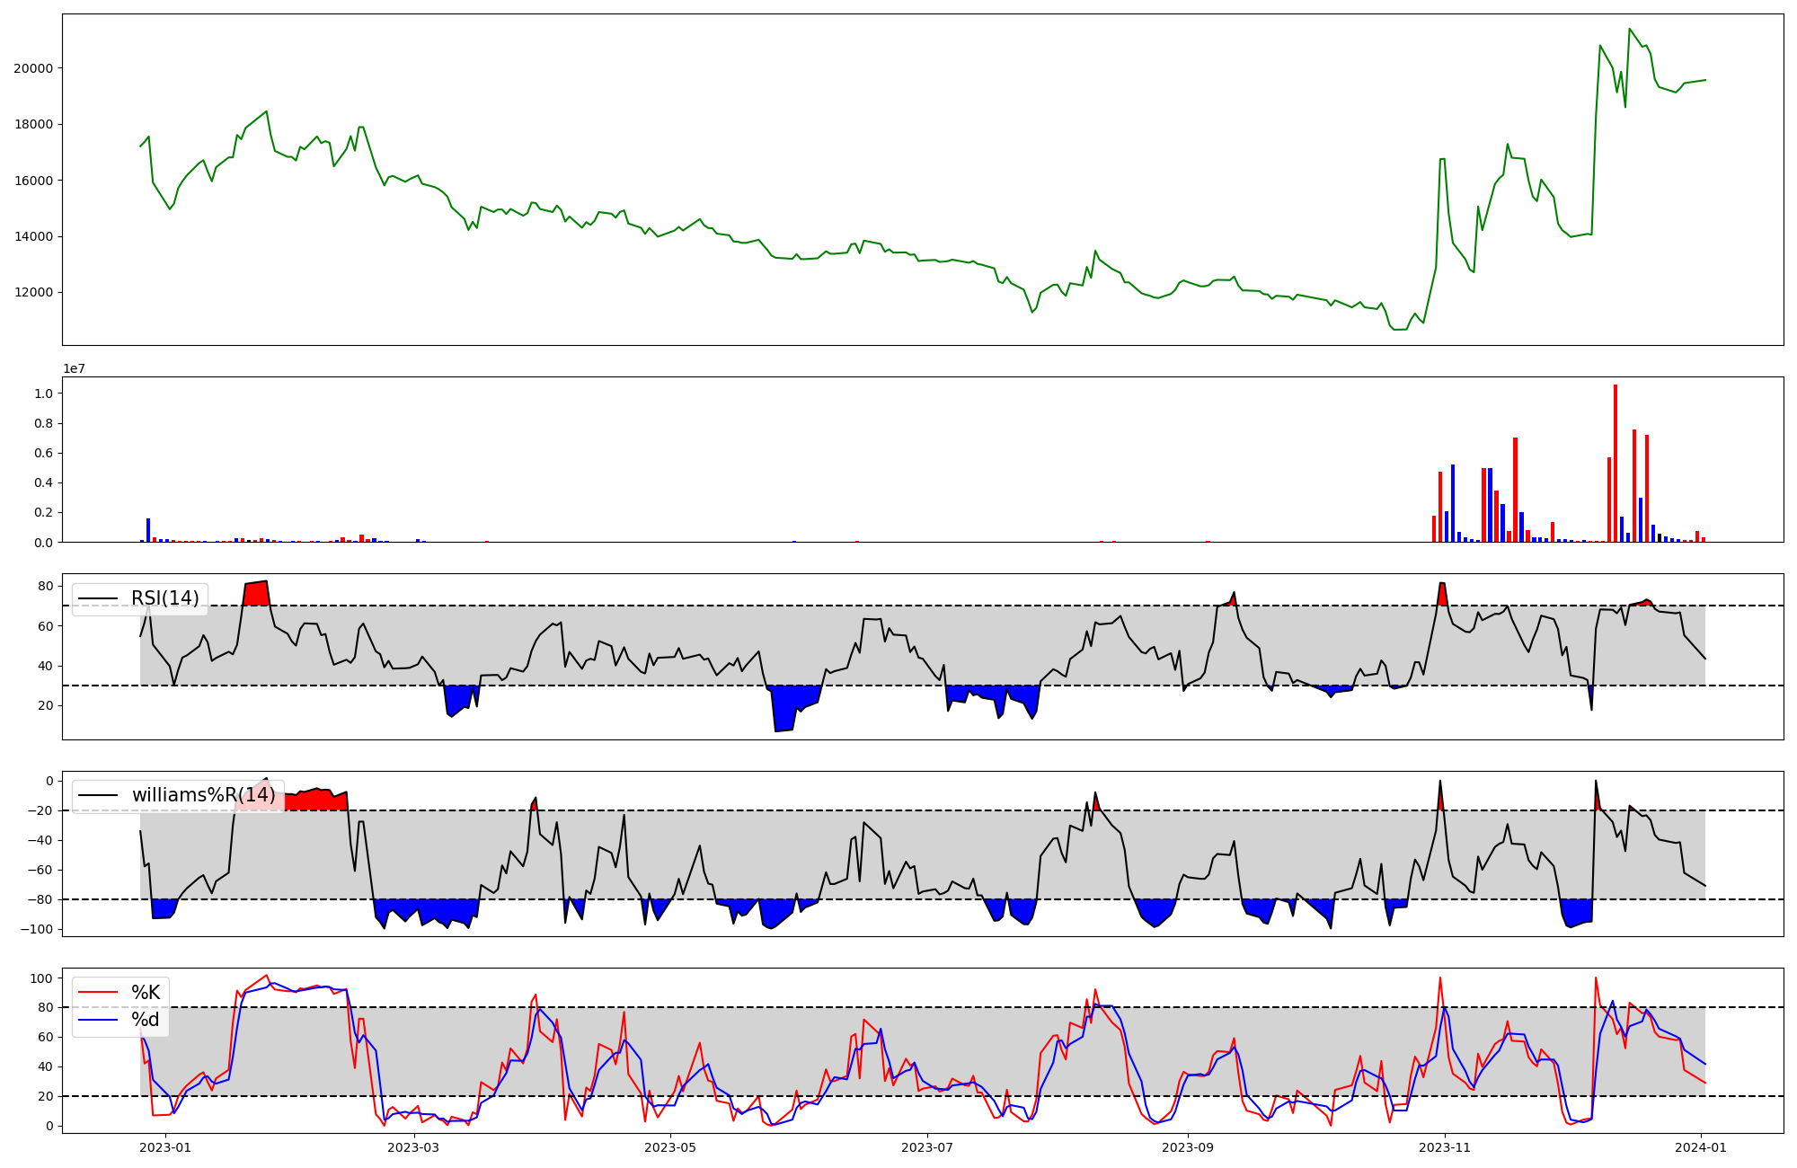1797x1168 pixels.
Task: Click the 2023-07 date tick label
Action: 926,1147
